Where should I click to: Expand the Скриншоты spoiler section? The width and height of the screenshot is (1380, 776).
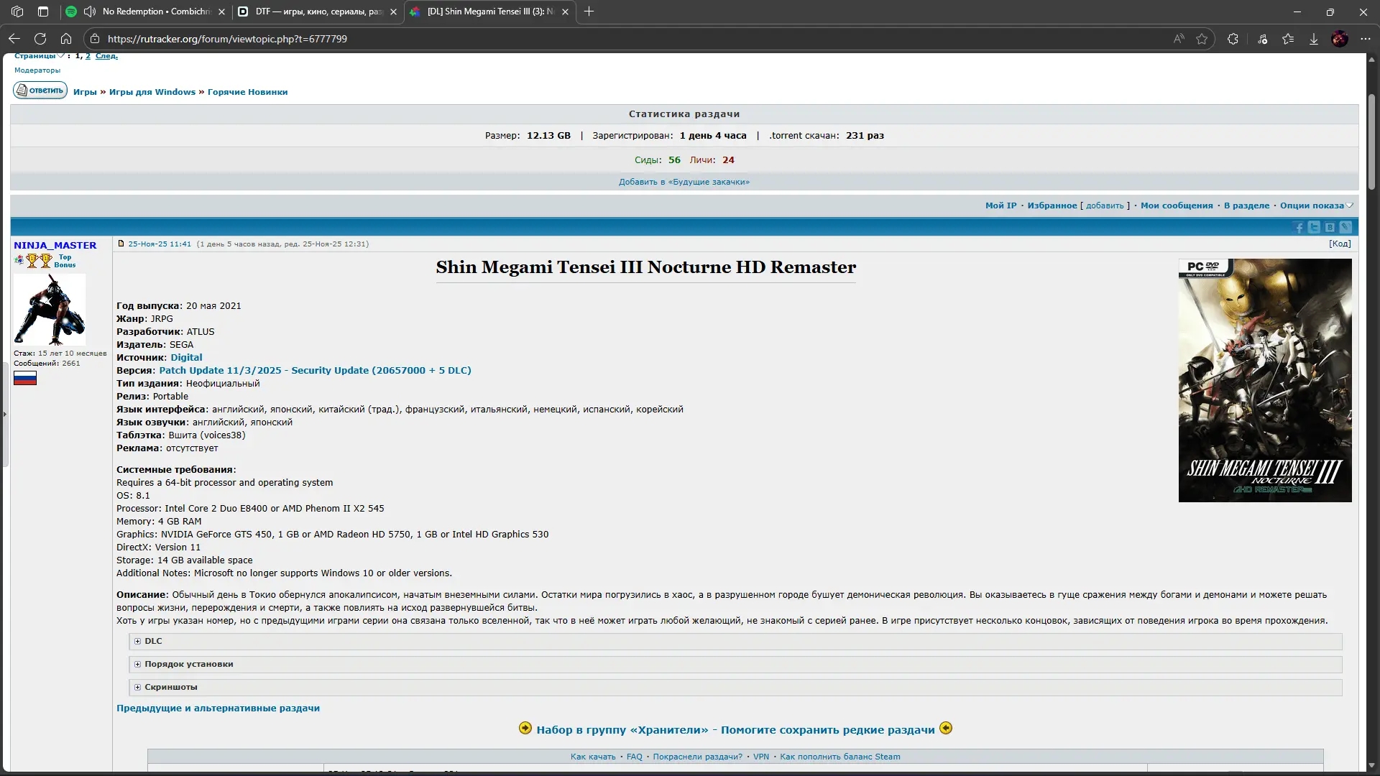click(x=170, y=687)
